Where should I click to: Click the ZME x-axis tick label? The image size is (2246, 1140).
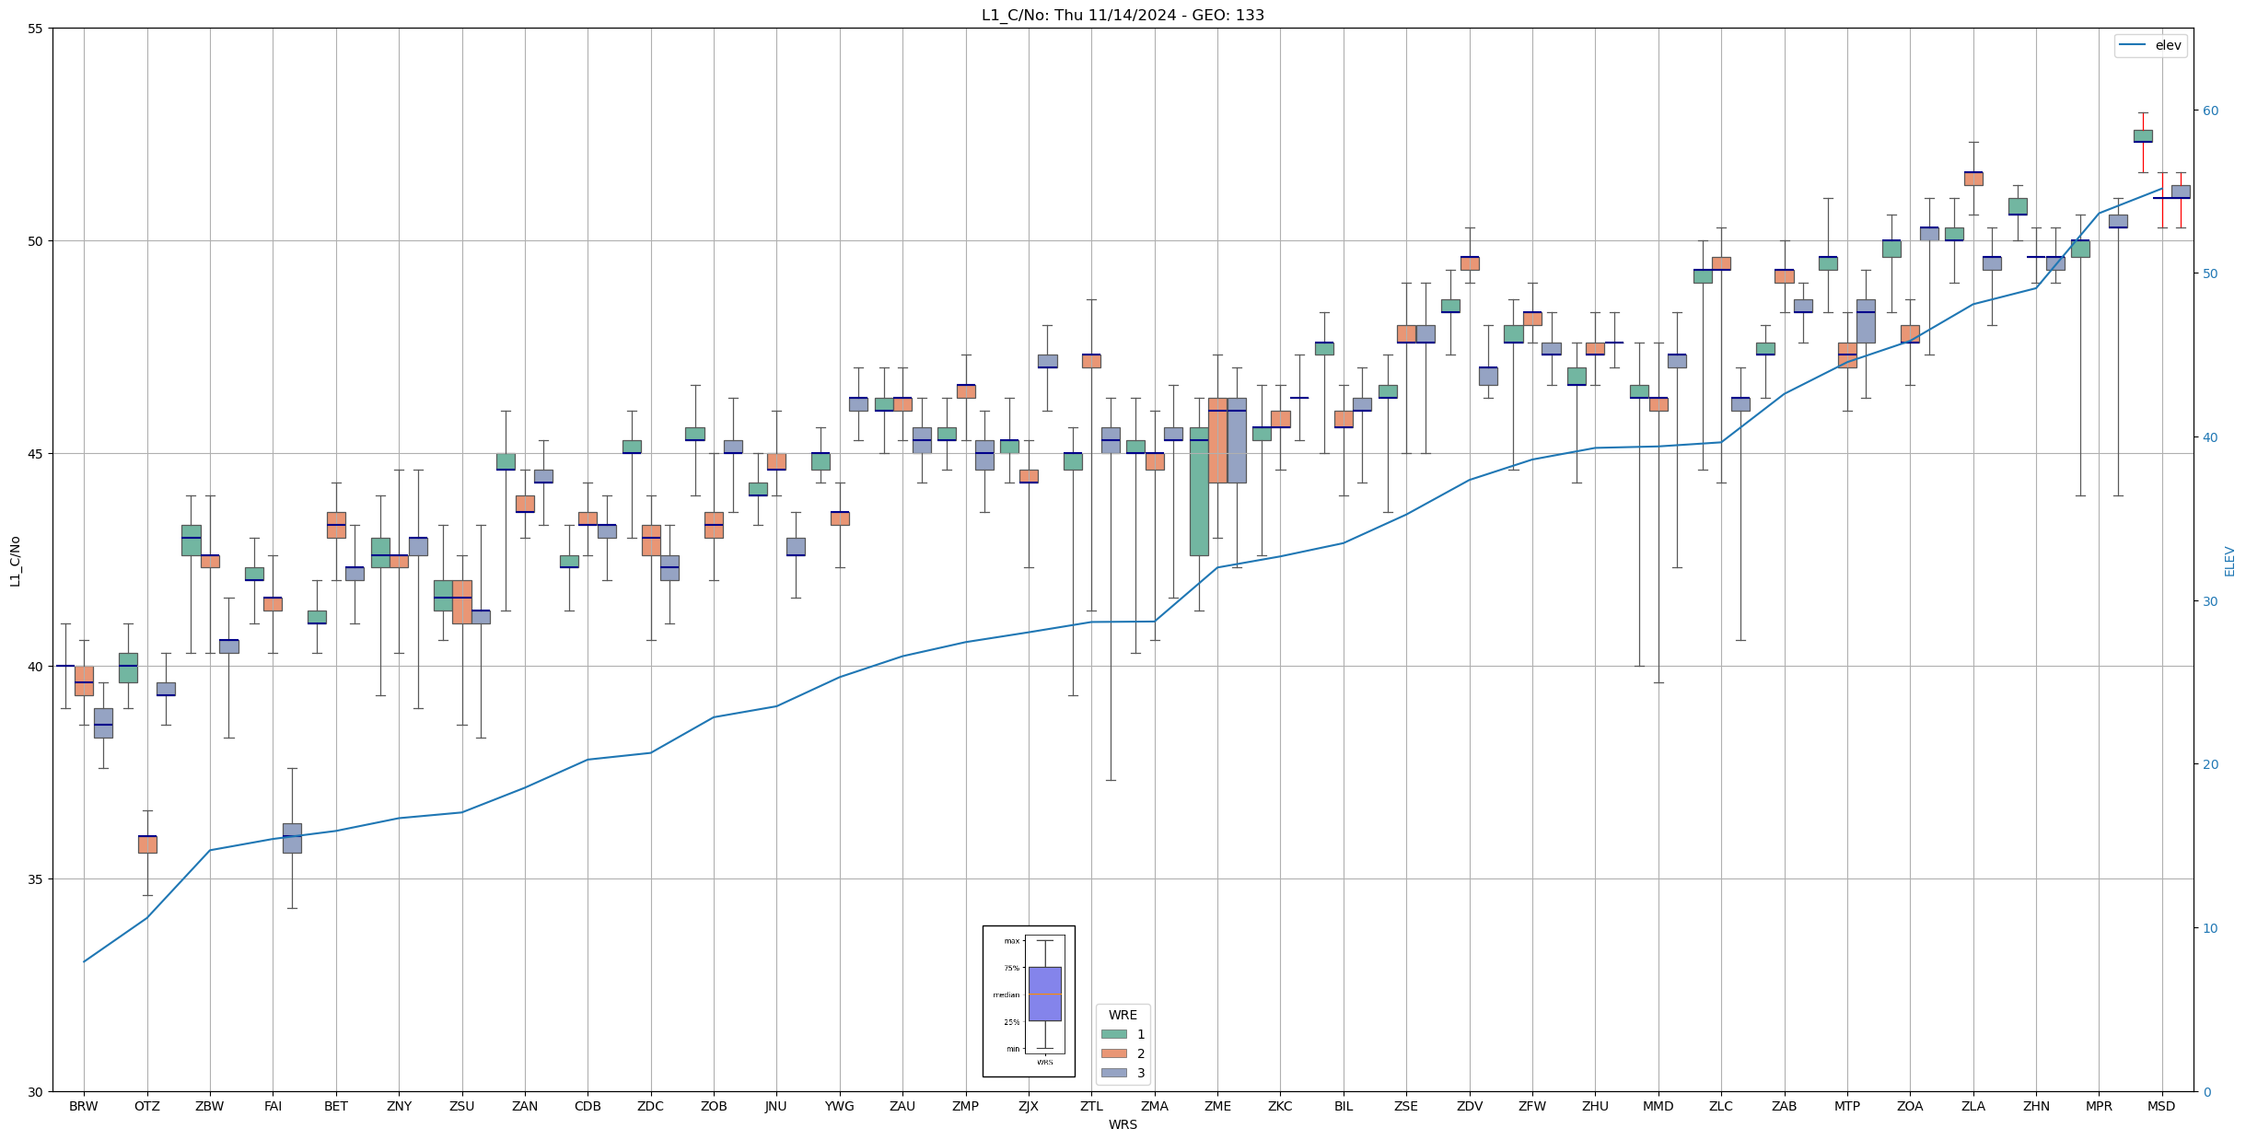coord(1217,1106)
